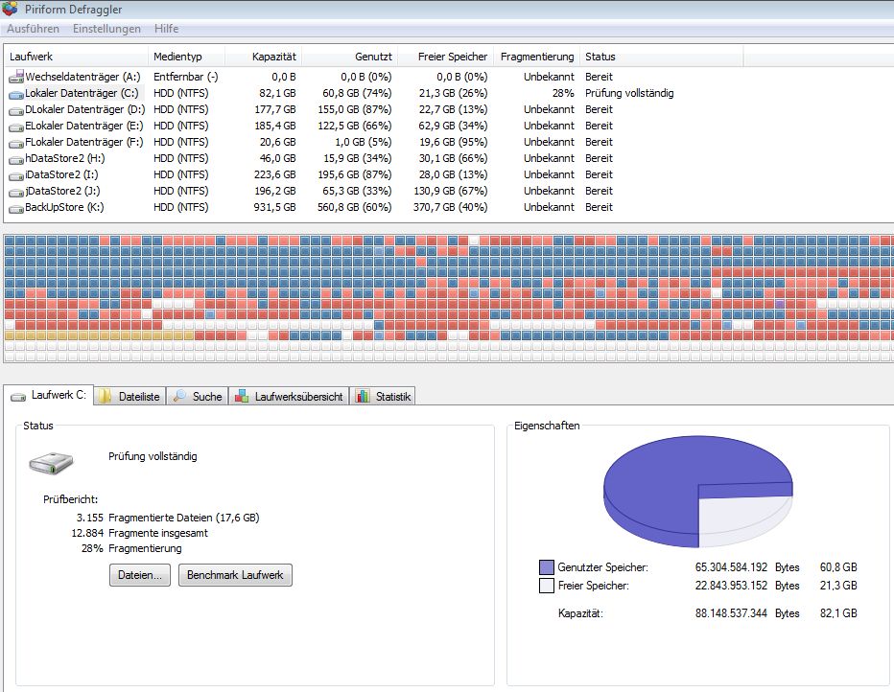This screenshot has height=692, width=894.
Task: Select the Lokaler Datenträger (C:) row
Action: pos(373,93)
